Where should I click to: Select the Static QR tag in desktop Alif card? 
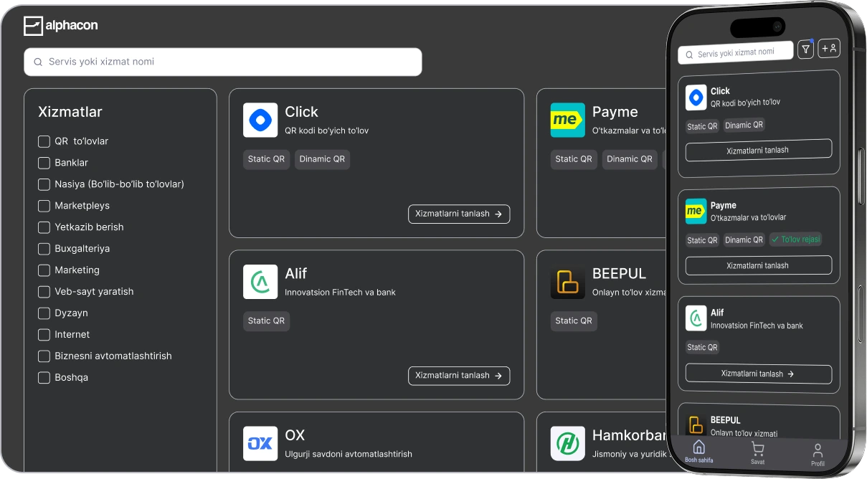coord(267,321)
